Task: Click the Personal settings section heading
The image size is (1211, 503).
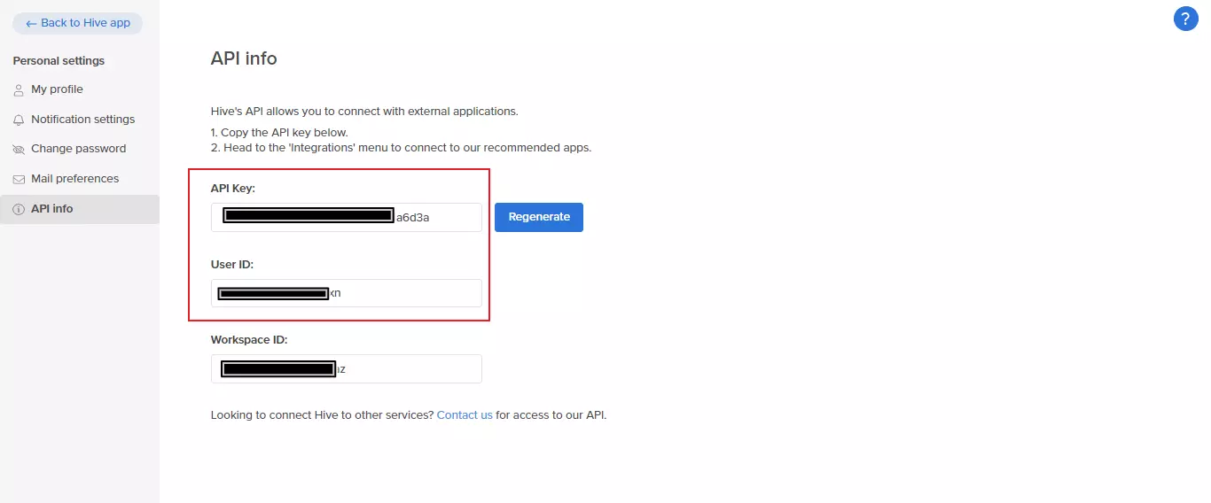Action: click(59, 61)
